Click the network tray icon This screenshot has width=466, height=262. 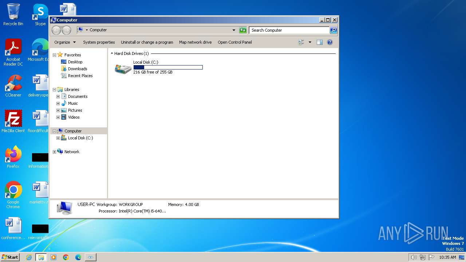(x=423, y=257)
